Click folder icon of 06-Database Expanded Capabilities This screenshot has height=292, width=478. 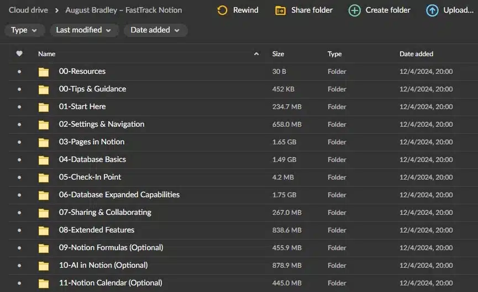click(x=44, y=195)
